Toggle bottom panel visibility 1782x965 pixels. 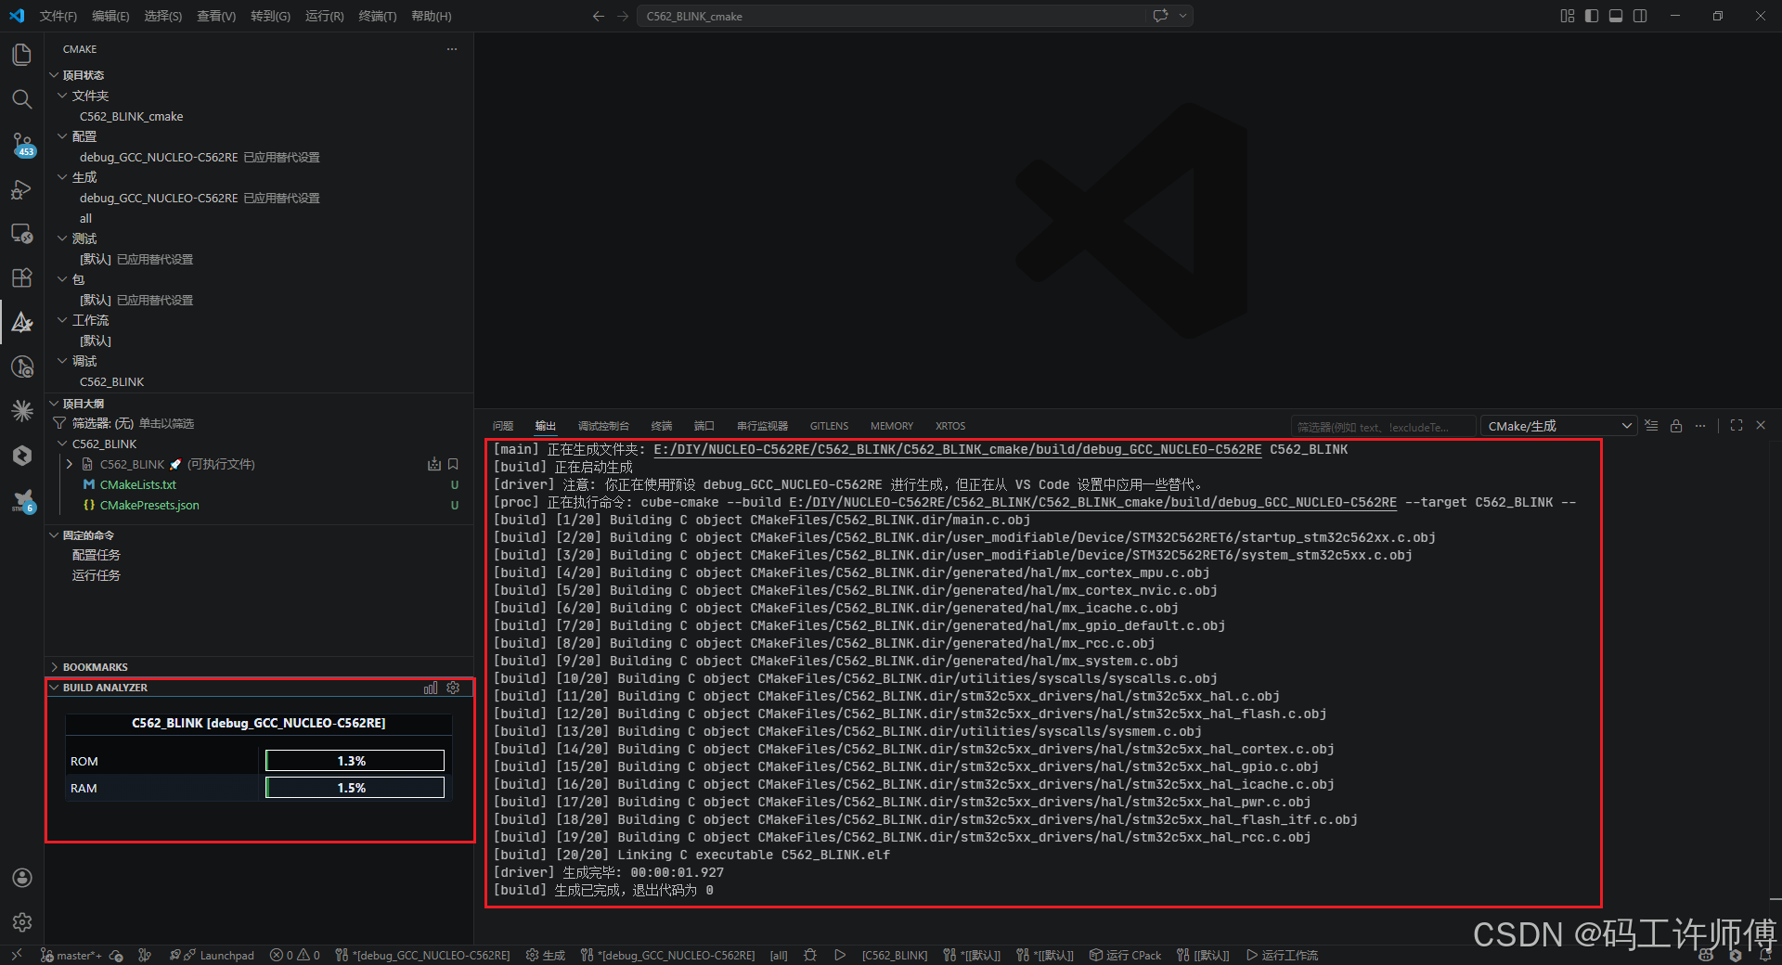(x=1616, y=16)
